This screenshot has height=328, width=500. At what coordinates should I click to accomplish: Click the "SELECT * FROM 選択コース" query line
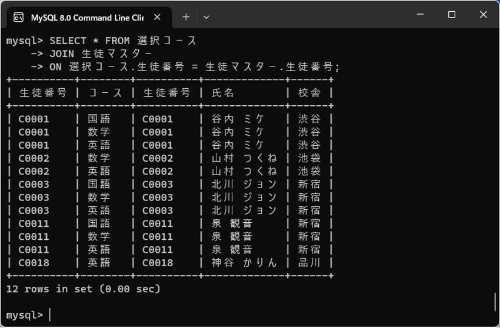123,41
